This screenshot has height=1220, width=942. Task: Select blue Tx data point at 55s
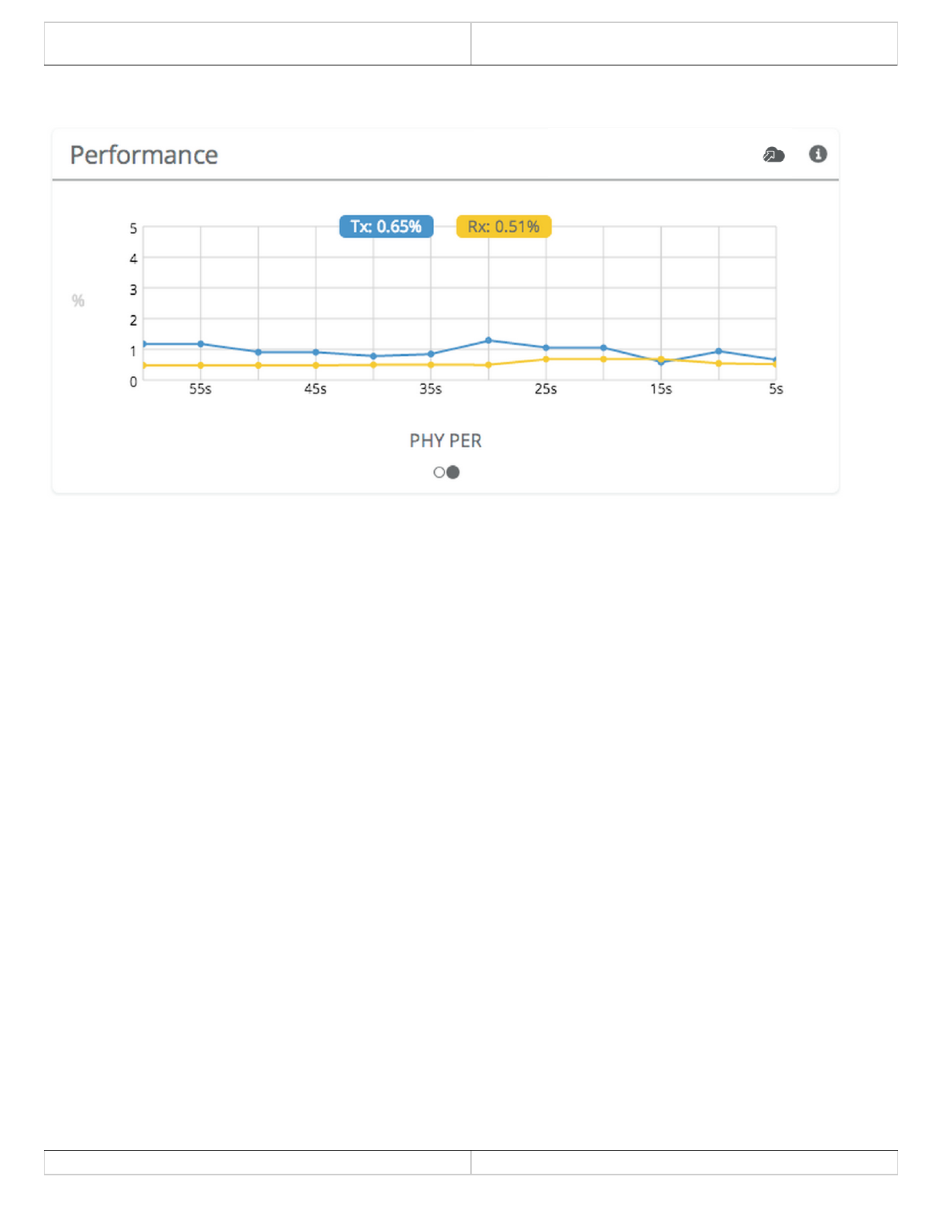point(201,344)
